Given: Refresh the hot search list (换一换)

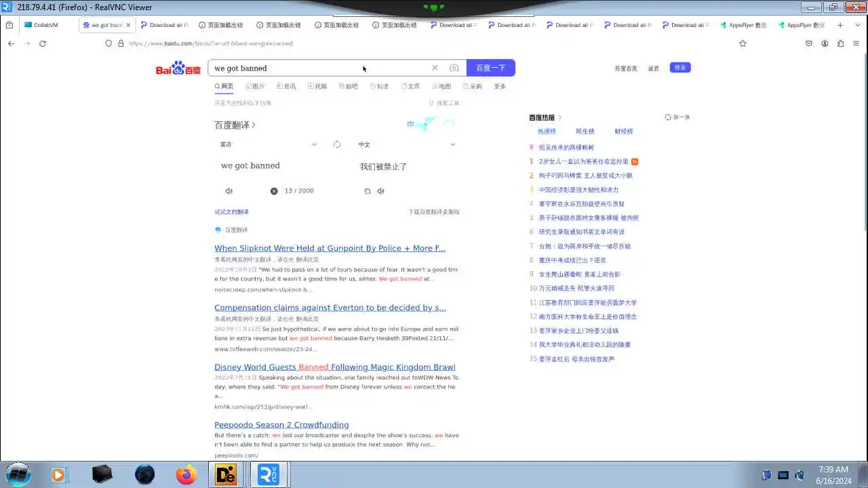Looking at the screenshot, I should 677,117.
